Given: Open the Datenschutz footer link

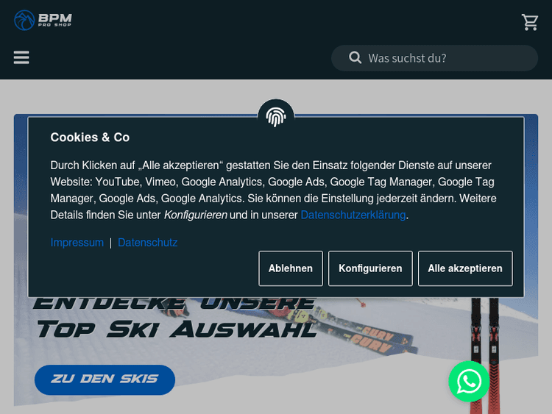Looking at the screenshot, I should (x=147, y=243).
